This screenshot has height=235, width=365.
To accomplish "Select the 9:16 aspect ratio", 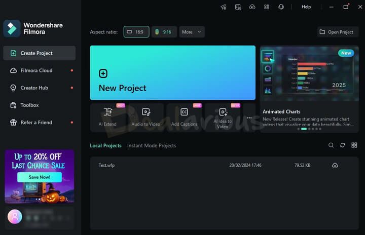I will 163,32.
